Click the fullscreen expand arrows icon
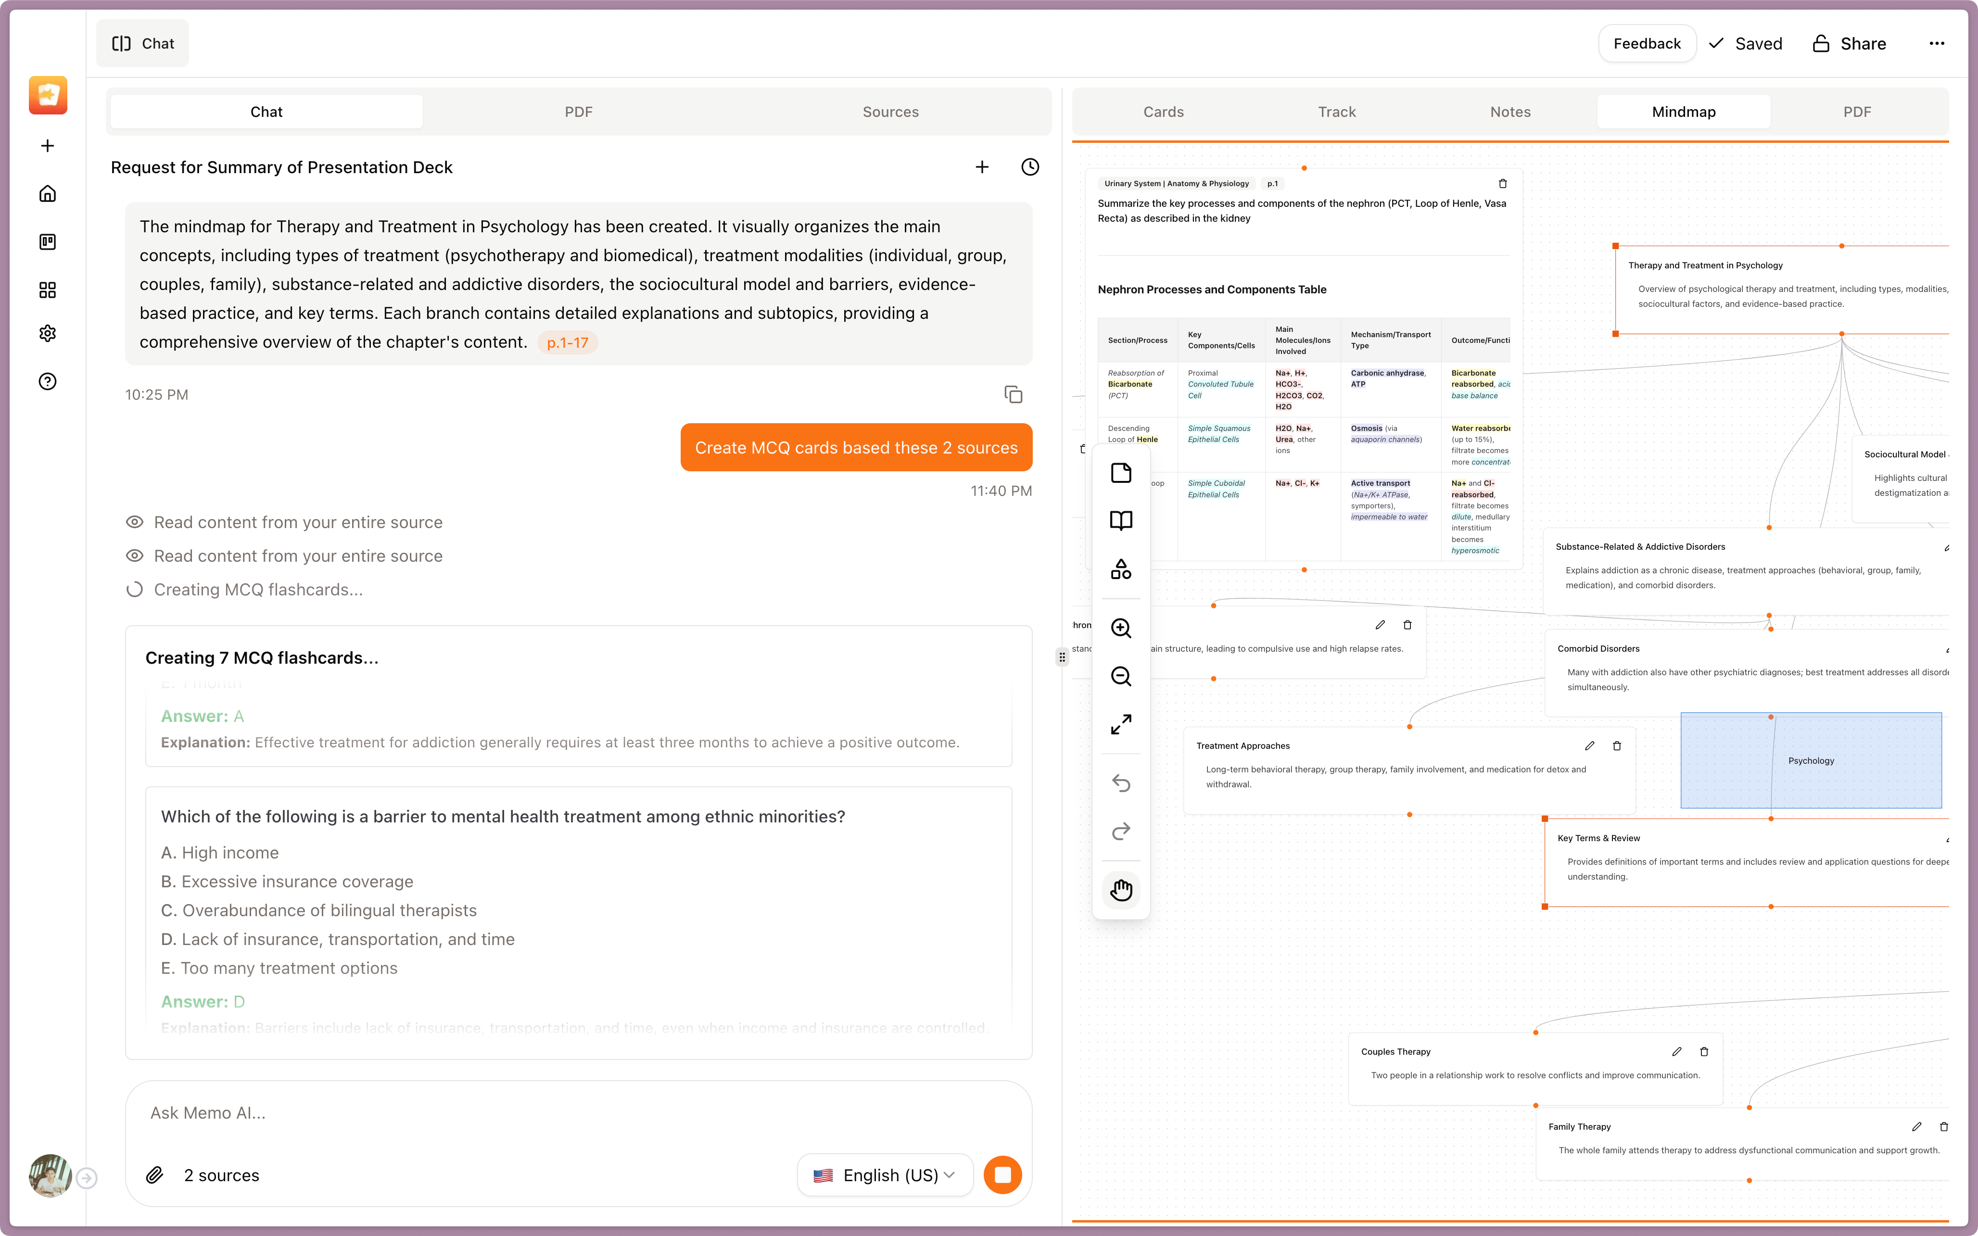 click(x=1121, y=724)
